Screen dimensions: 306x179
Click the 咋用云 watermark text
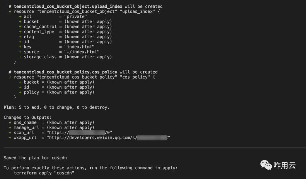click(284, 165)
